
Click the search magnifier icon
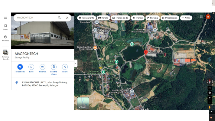click(x=59, y=18)
